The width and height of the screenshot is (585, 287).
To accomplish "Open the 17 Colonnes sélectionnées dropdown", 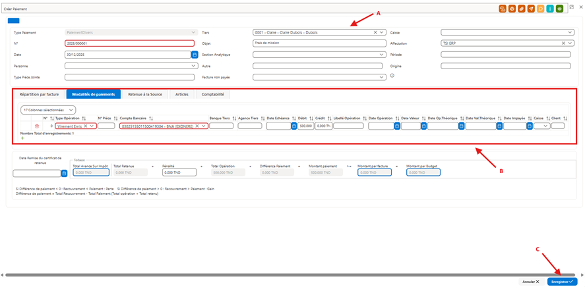I will coord(49,110).
